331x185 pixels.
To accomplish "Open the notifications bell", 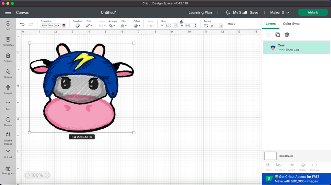I will tap(228, 13).
